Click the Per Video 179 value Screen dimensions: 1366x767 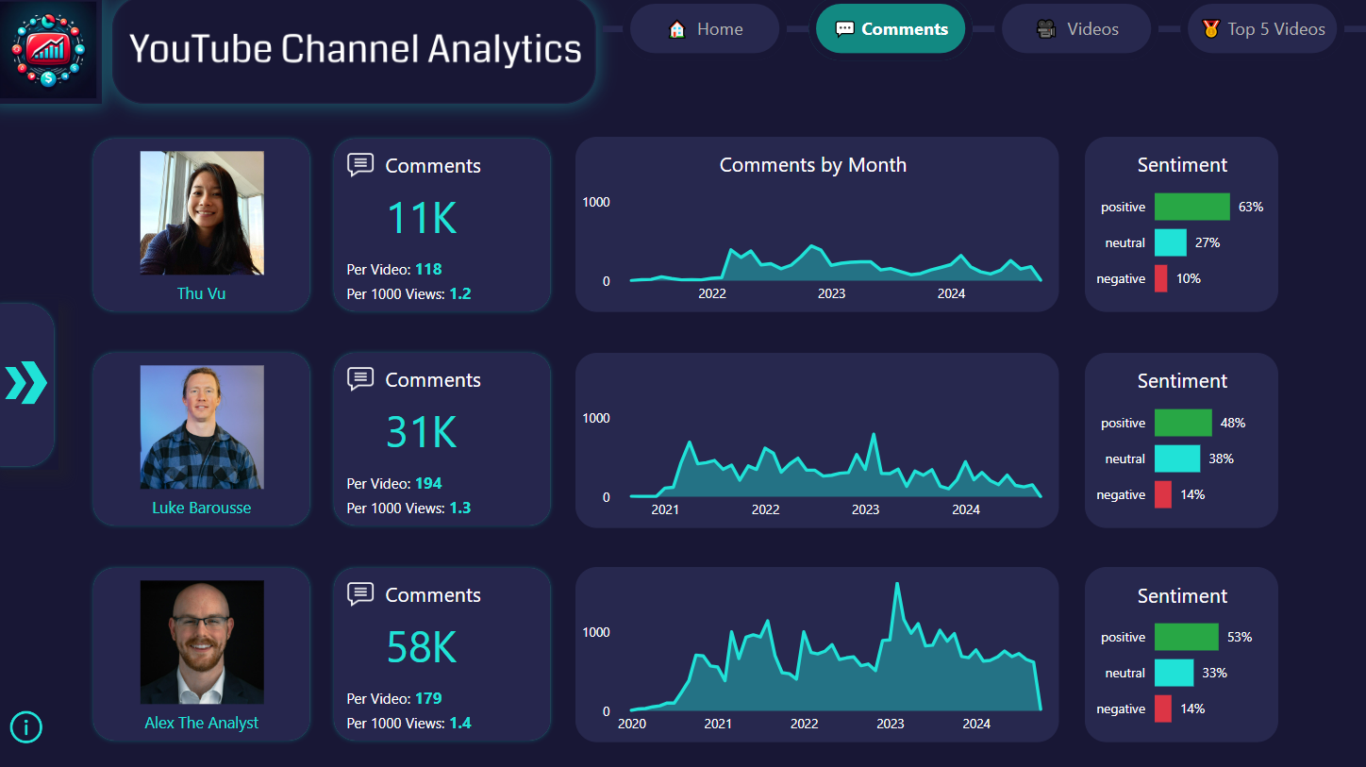pyautogui.click(x=428, y=698)
